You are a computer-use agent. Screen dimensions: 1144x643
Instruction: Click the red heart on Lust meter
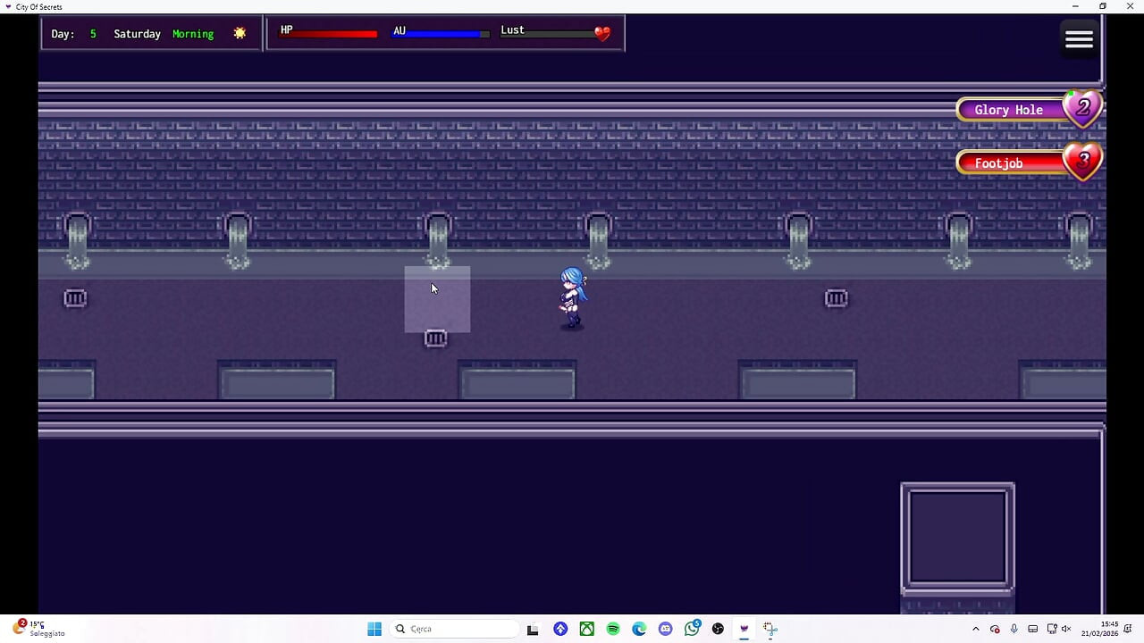[602, 34]
